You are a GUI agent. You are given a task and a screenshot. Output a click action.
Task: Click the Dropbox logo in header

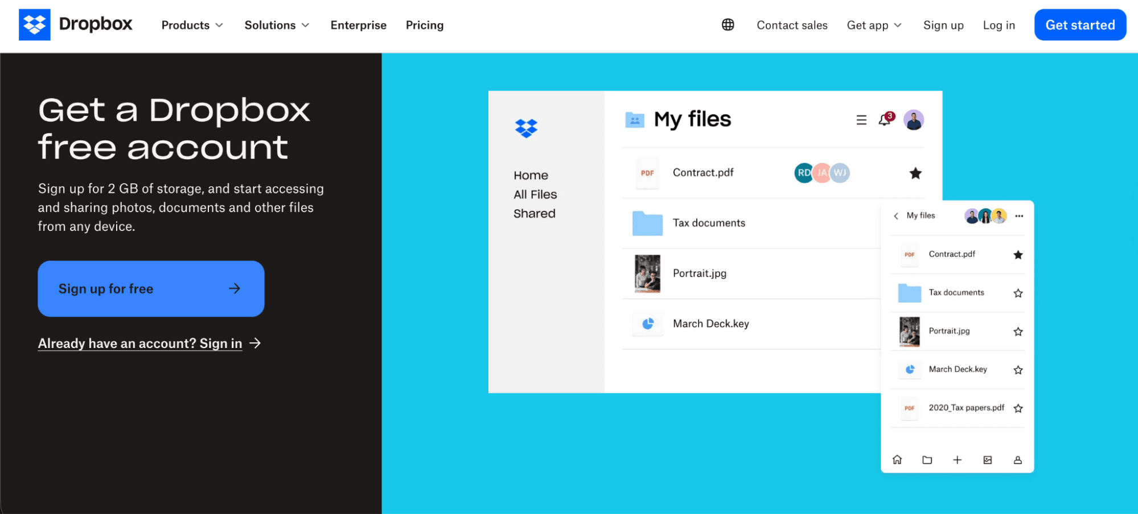click(75, 24)
